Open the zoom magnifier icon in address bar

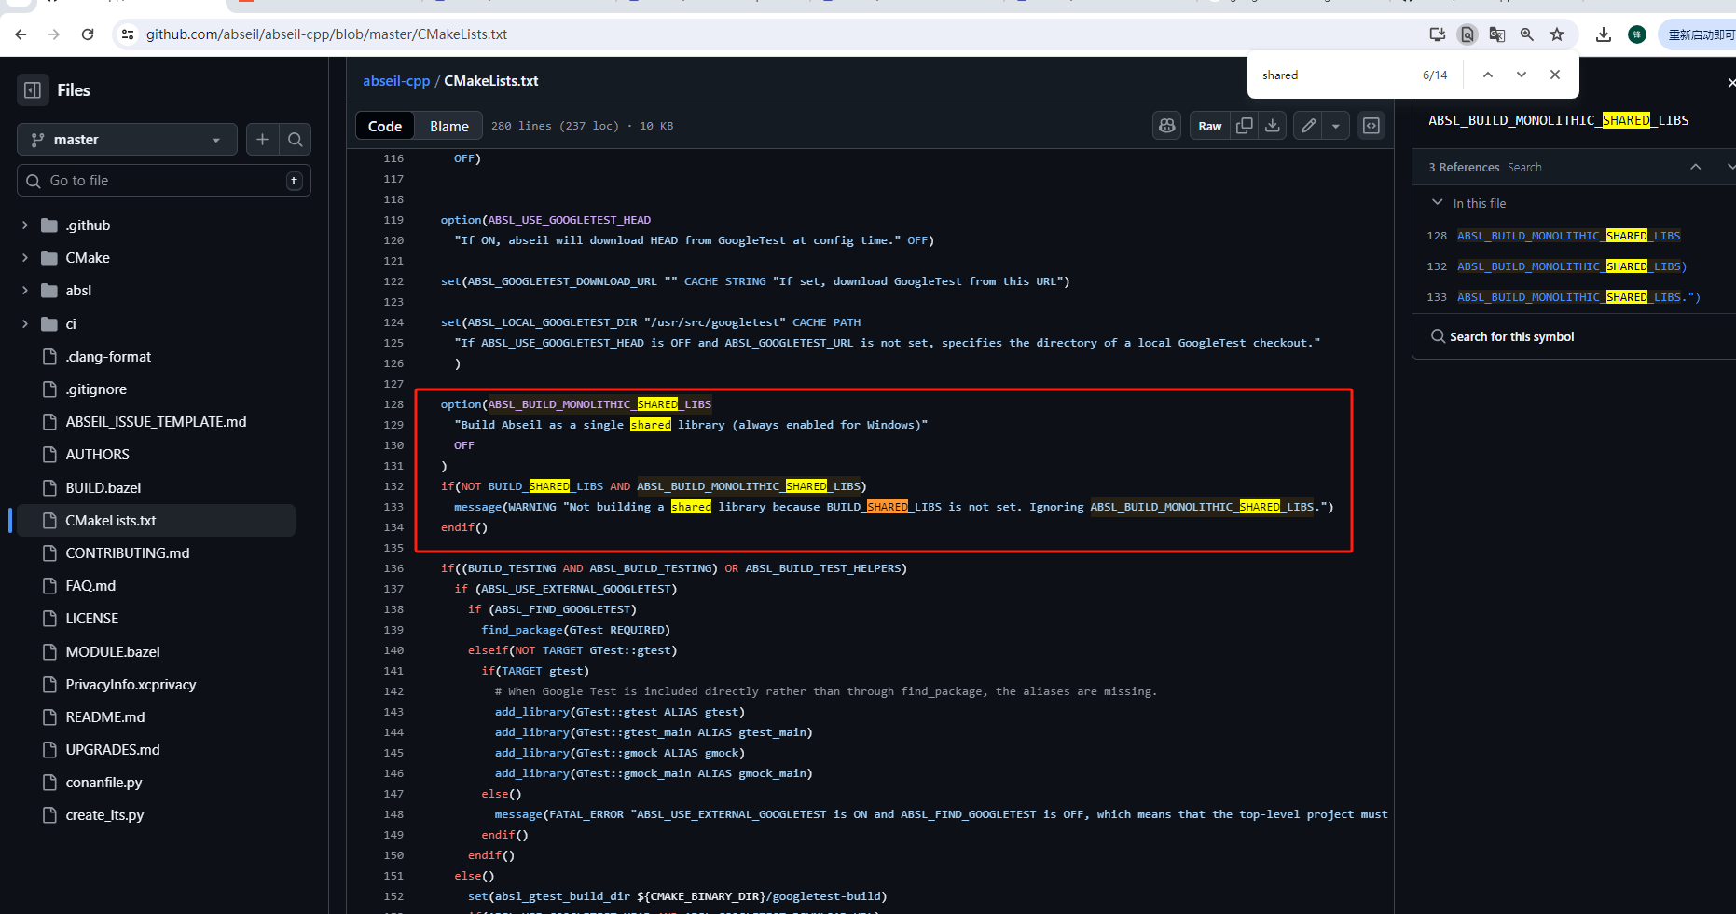1527,34
